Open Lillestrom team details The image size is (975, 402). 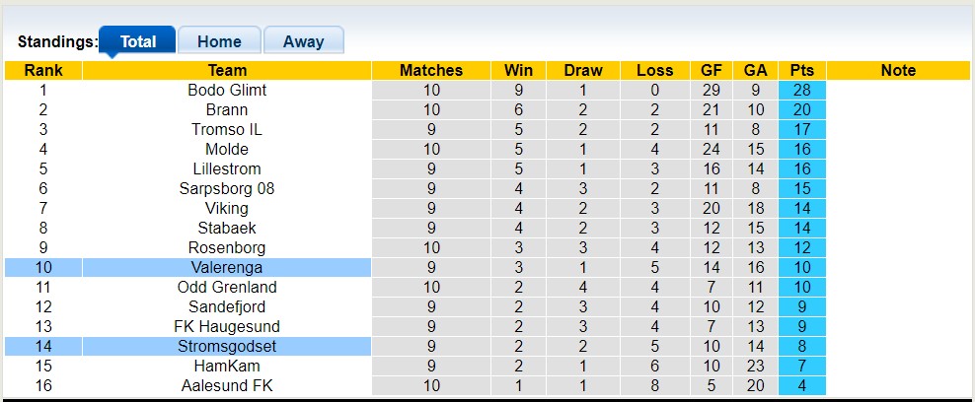(x=227, y=168)
